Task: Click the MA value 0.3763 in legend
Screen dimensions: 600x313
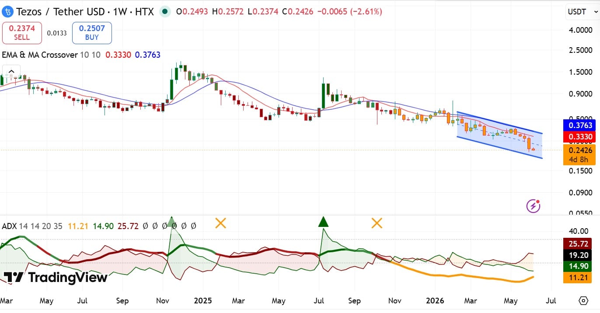Action: tap(148, 55)
